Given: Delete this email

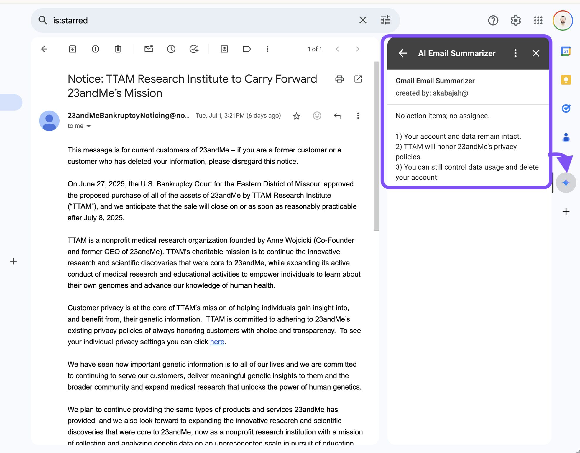Looking at the screenshot, I should coord(118,49).
